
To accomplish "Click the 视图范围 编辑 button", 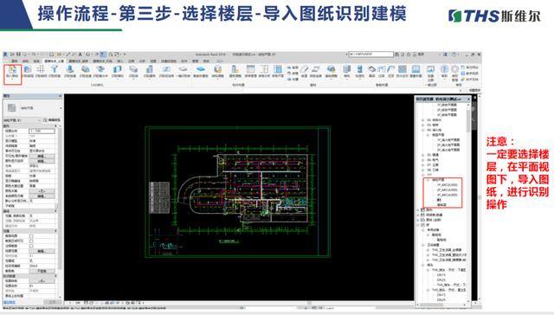I will click(x=42, y=251).
